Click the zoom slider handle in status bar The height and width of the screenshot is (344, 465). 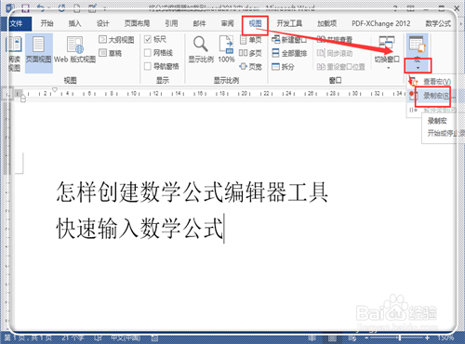pos(400,337)
